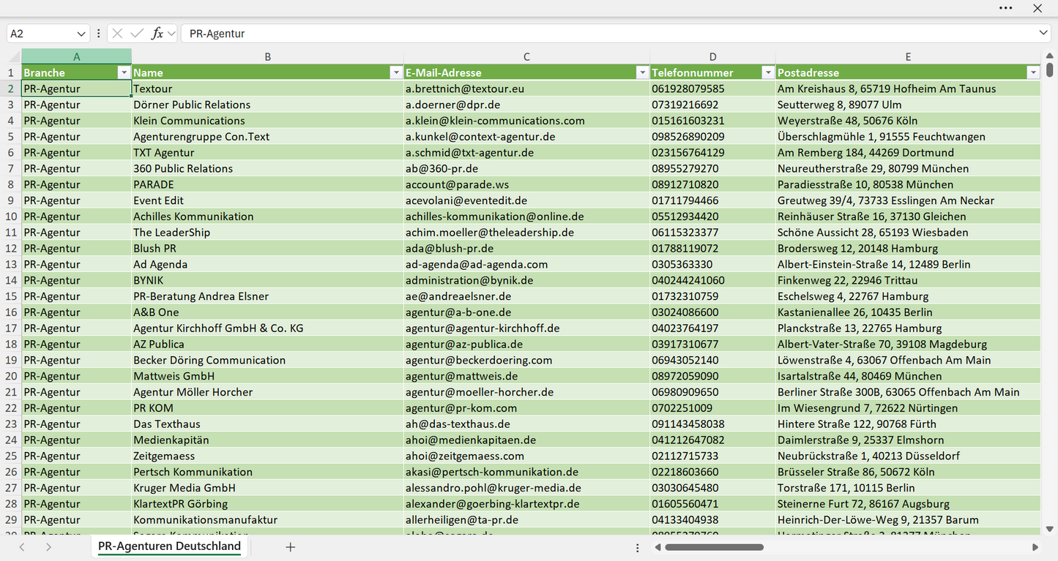Image resolution: width=1058 pixels, height=561 pixels.
Task: Select phone number 08955279270
Action: coord(712,168)
